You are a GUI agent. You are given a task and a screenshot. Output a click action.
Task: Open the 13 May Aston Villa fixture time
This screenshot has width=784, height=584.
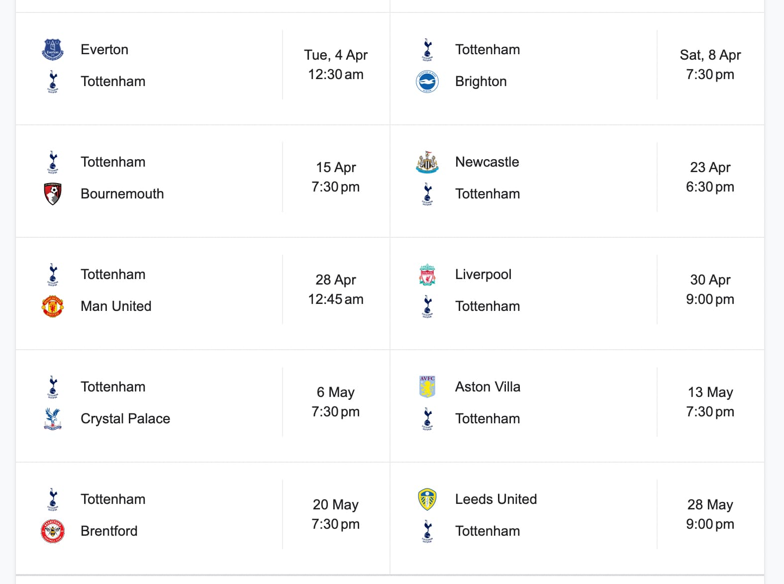pyautogui.click(x=710, y=402)
